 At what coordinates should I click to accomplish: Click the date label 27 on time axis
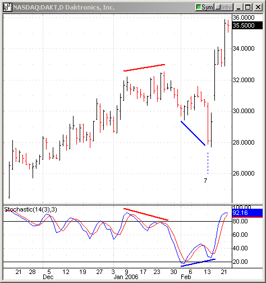click(99, 272)
